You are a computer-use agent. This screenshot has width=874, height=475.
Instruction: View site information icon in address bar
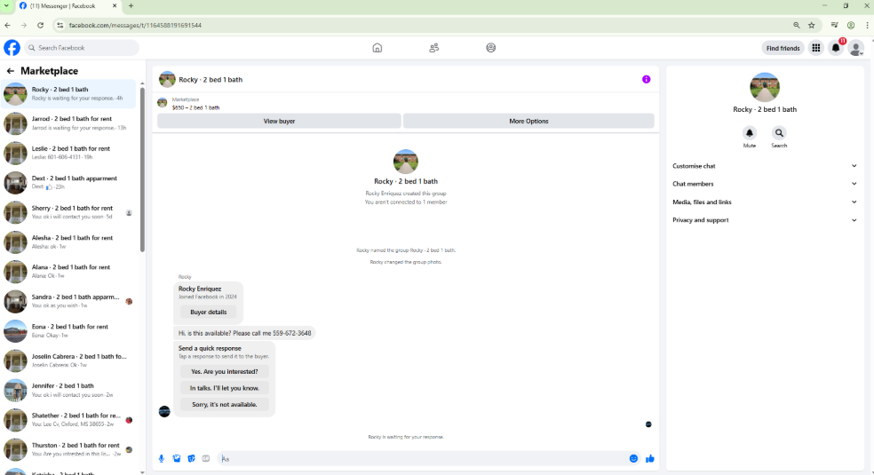pyautogui.click(x=60, y=25)
